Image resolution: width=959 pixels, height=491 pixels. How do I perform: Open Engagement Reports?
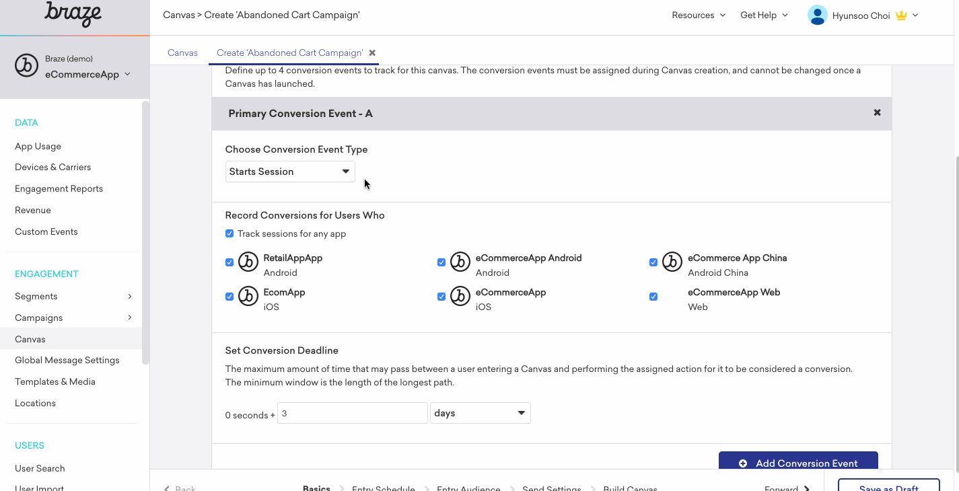click(x=59, y=188)
